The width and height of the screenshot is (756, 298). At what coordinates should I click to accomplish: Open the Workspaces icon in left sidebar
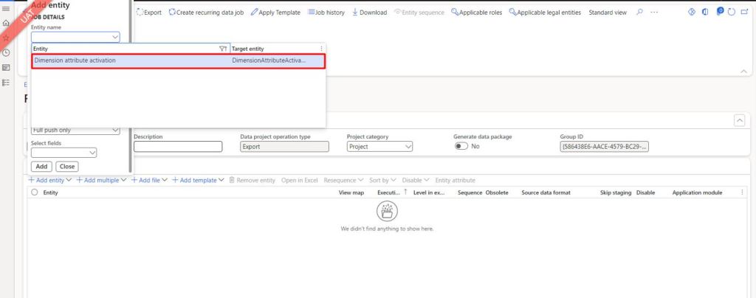[x=6, y=67]
